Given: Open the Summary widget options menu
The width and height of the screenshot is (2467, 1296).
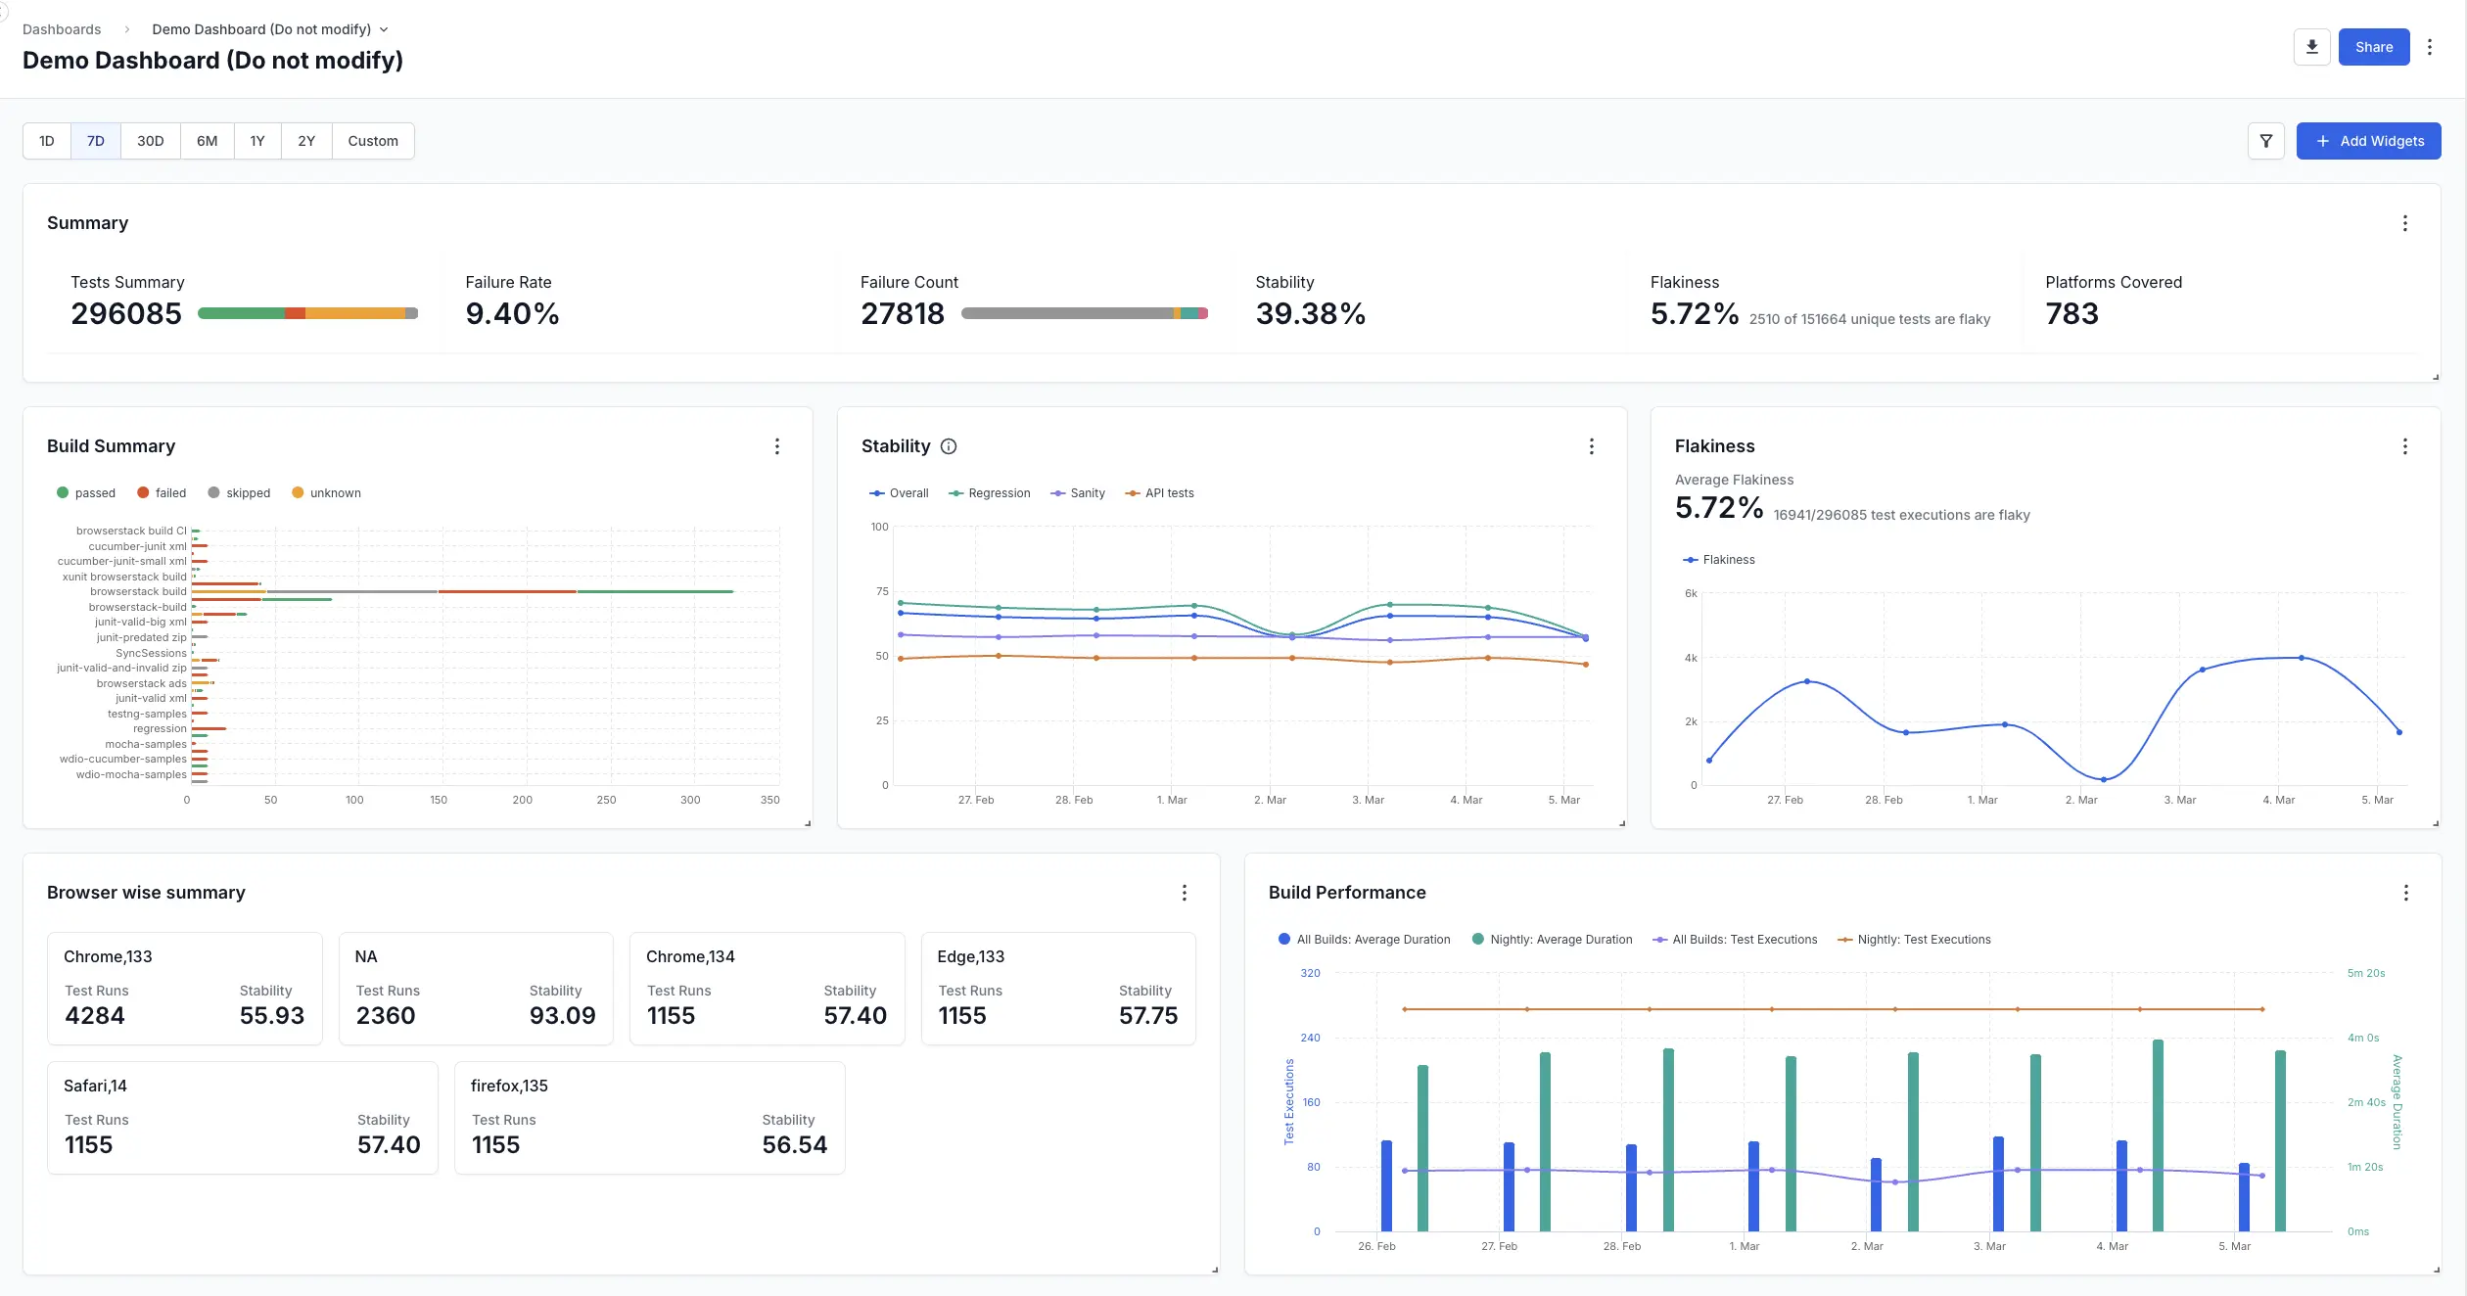Looking at the screenshot, I should [2405, 223].
